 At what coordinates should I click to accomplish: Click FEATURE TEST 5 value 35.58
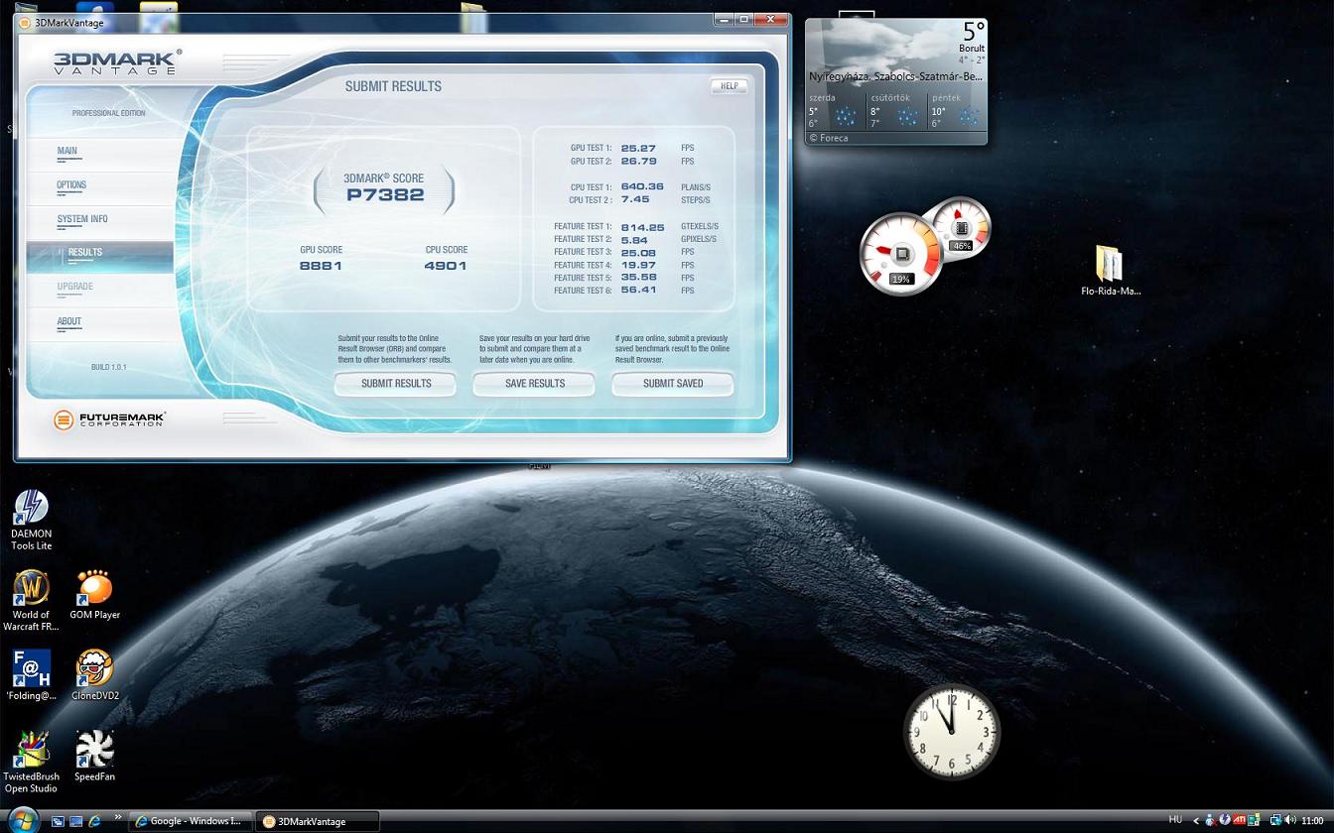pyautogui.click(x=638, y=278)
